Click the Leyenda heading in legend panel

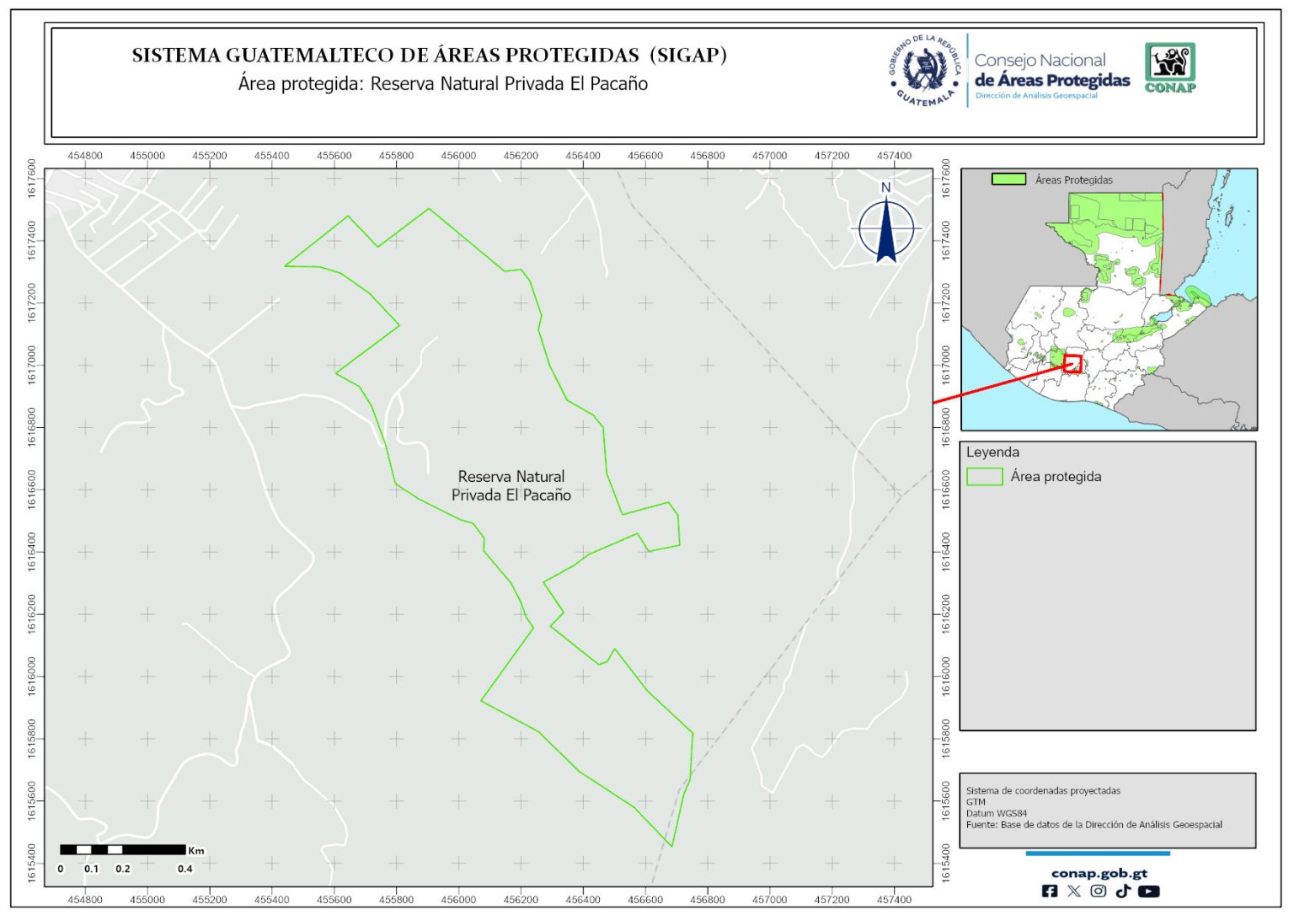992,452
